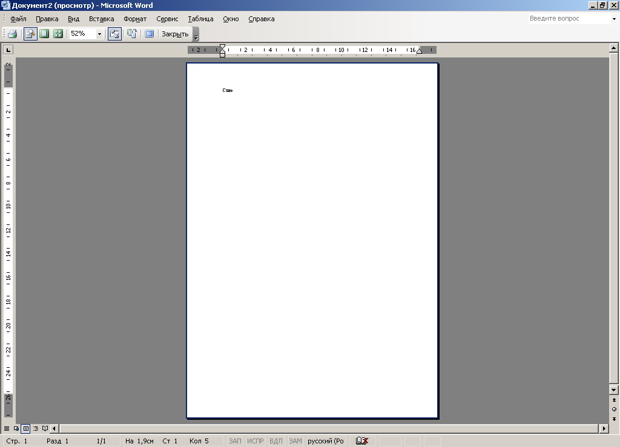Toggle the ruler display button
This screenshot has width=620, height=447.
pos(114,34)
